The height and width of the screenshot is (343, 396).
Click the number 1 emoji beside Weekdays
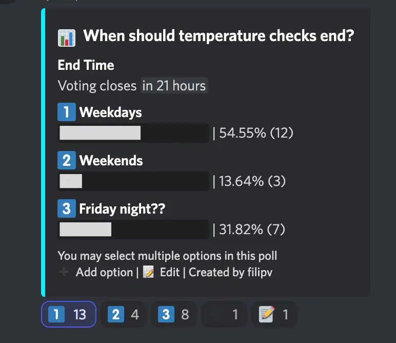tap(67, 112)
